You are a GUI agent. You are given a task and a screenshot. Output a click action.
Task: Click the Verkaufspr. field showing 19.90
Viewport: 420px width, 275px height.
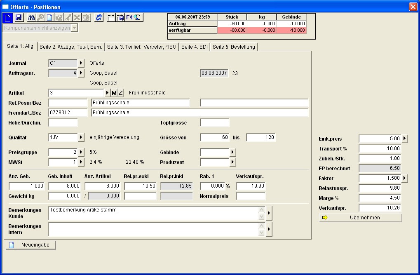[251, 186]
